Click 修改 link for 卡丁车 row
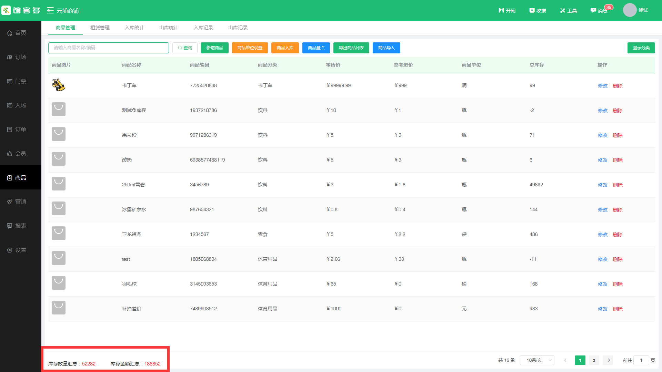The height and width of the screenshot is (372, 662). pos(602,86)
